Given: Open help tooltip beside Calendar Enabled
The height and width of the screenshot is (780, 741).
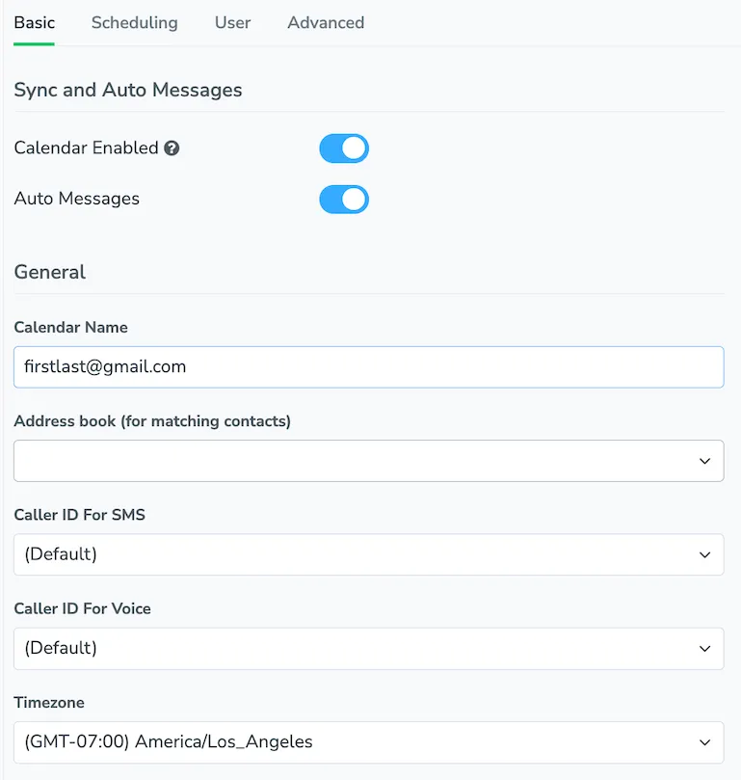Looking at the screenshot, I should [171, 148].
